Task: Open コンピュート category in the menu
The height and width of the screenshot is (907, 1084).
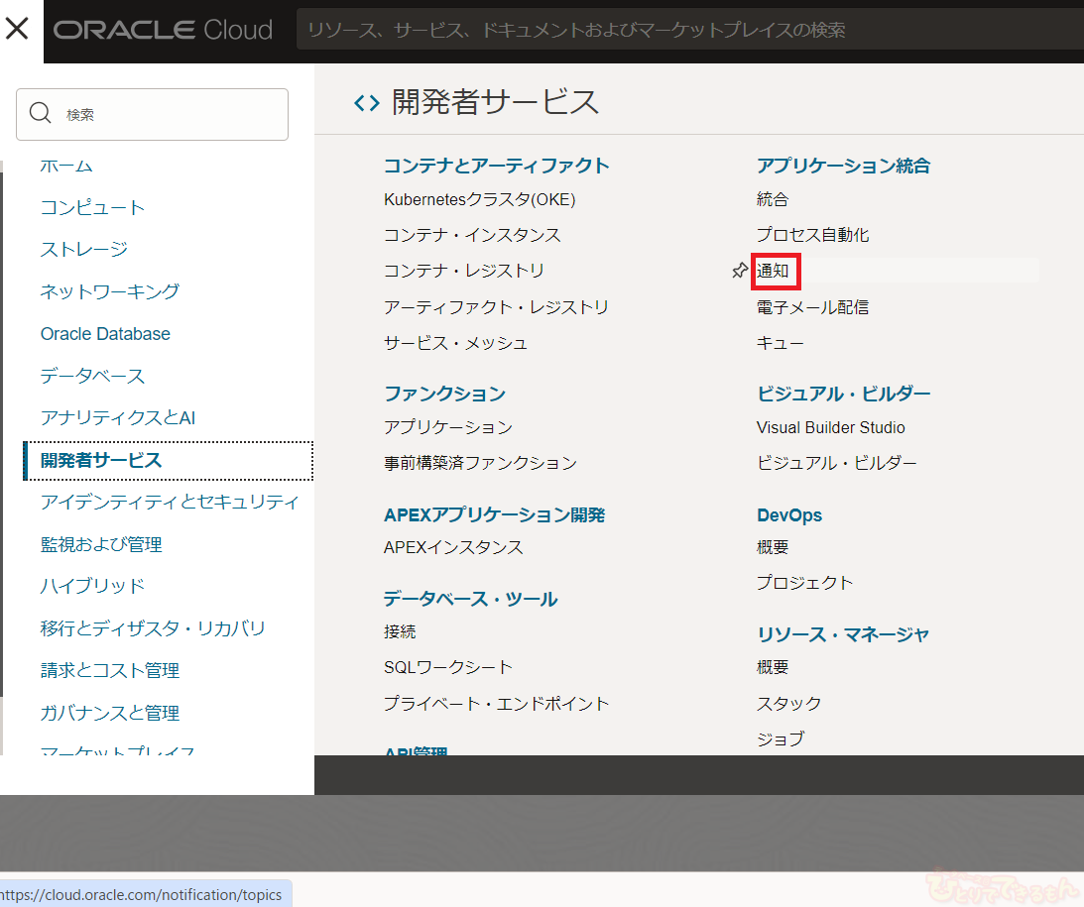Action: pos(93,207)
